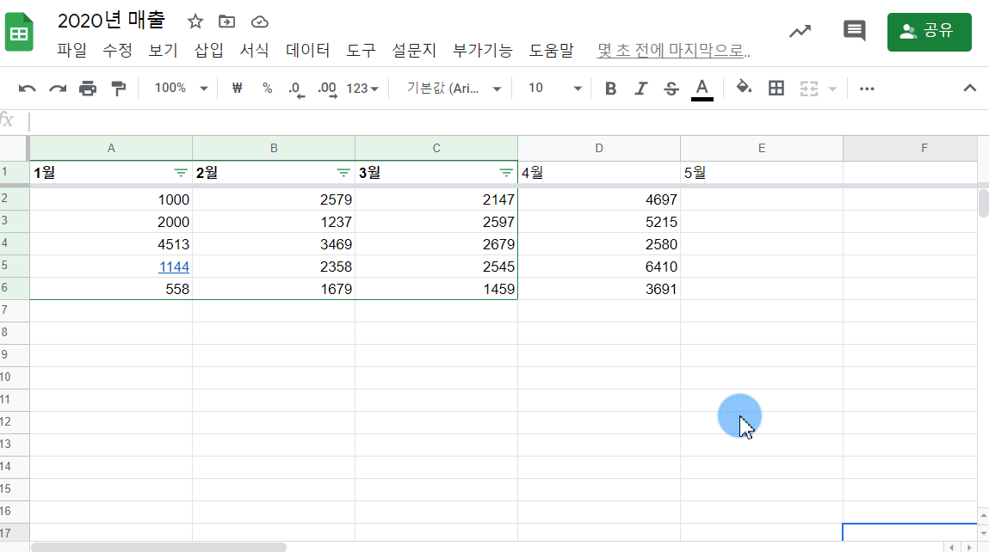
Task: Open the font size 10 dropdown
Action: tap(554, 89)
